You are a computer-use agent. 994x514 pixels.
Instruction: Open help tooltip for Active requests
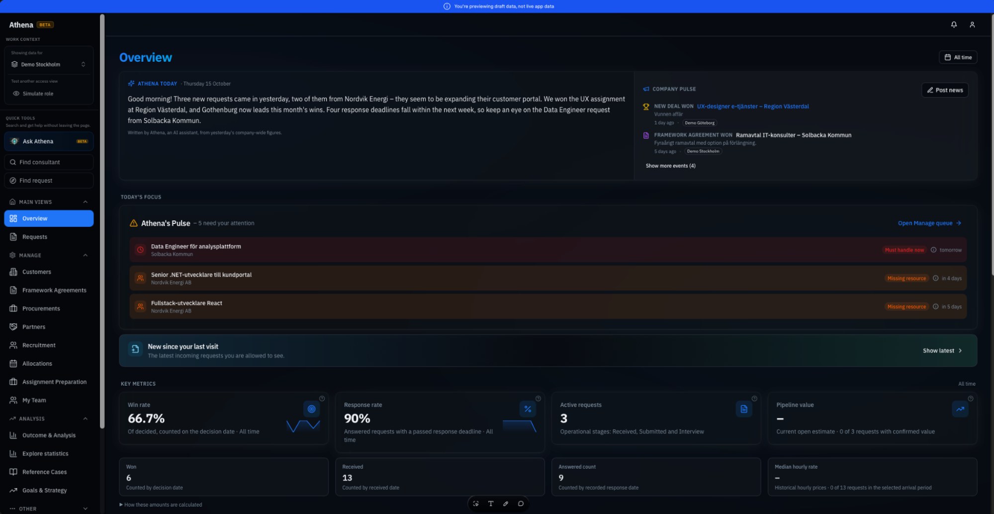(754, 399)
